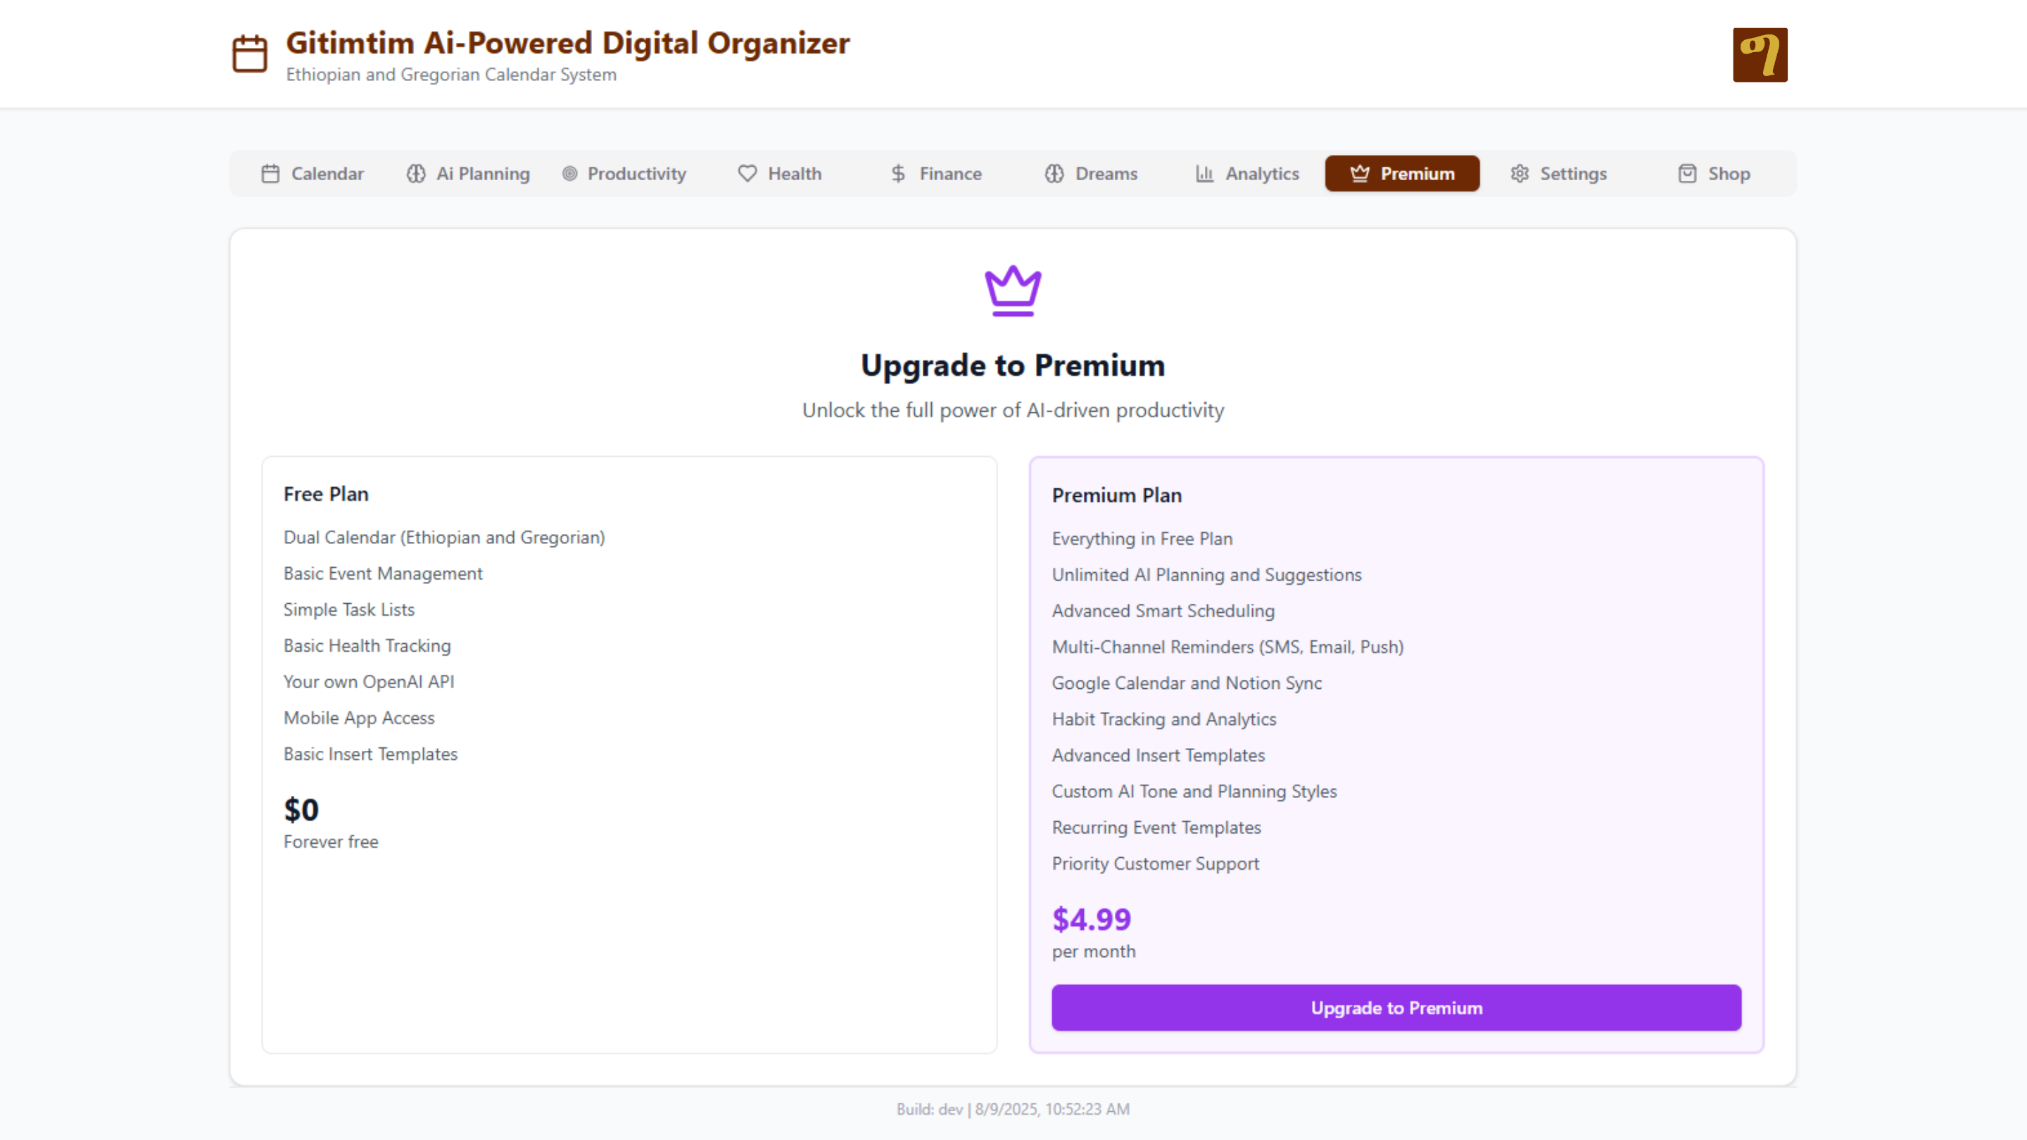Image resolution: width=2027 pixels, height=1140 pixels.
Task: Click the target icon beside Productivity
Action: click(x=569, y=174)
